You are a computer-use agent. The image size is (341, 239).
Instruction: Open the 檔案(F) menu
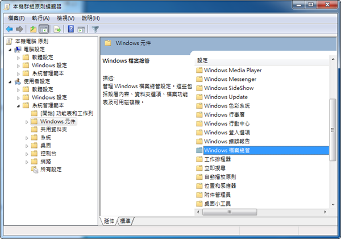(16, 18)
